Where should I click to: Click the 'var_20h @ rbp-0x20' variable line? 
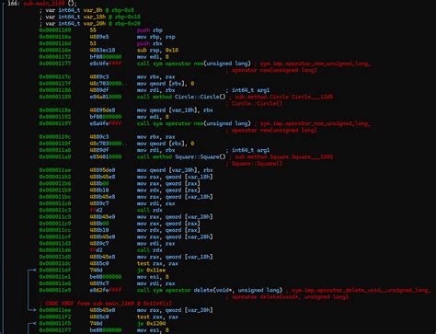pos(90,24)
